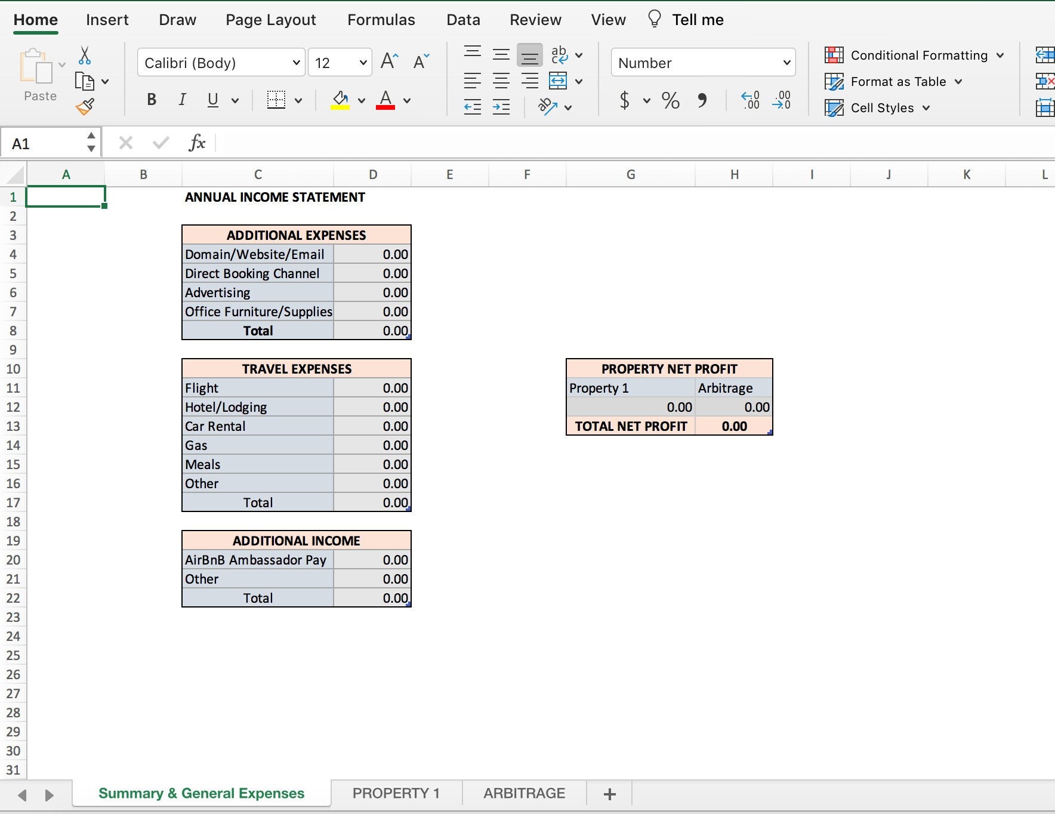Apply underline to selection
1055x814 pixels.
pyautogui.click(x=213, y=100)
